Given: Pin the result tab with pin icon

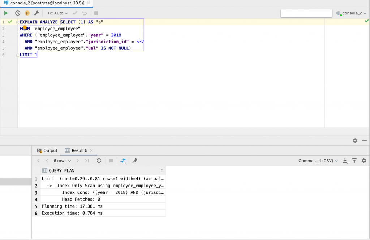Looking at the screenshot, I should 135,161.
